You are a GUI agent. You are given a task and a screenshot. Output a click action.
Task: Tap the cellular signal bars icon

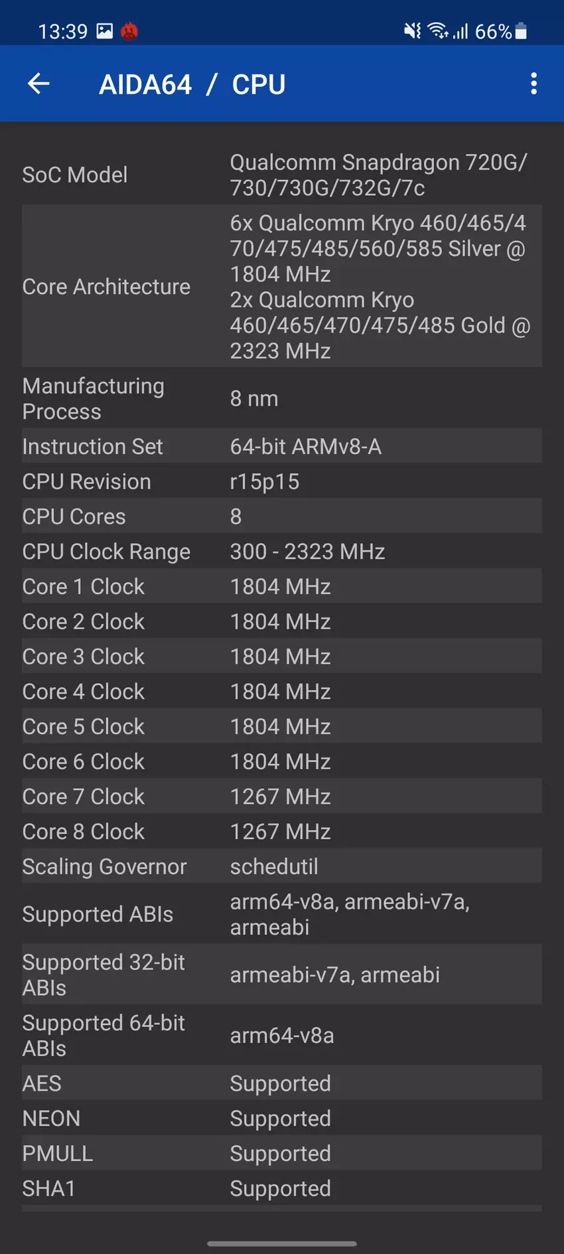click(461, 31)
